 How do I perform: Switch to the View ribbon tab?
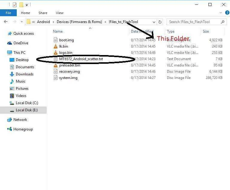pyautogui.click(x=60, y=13)
